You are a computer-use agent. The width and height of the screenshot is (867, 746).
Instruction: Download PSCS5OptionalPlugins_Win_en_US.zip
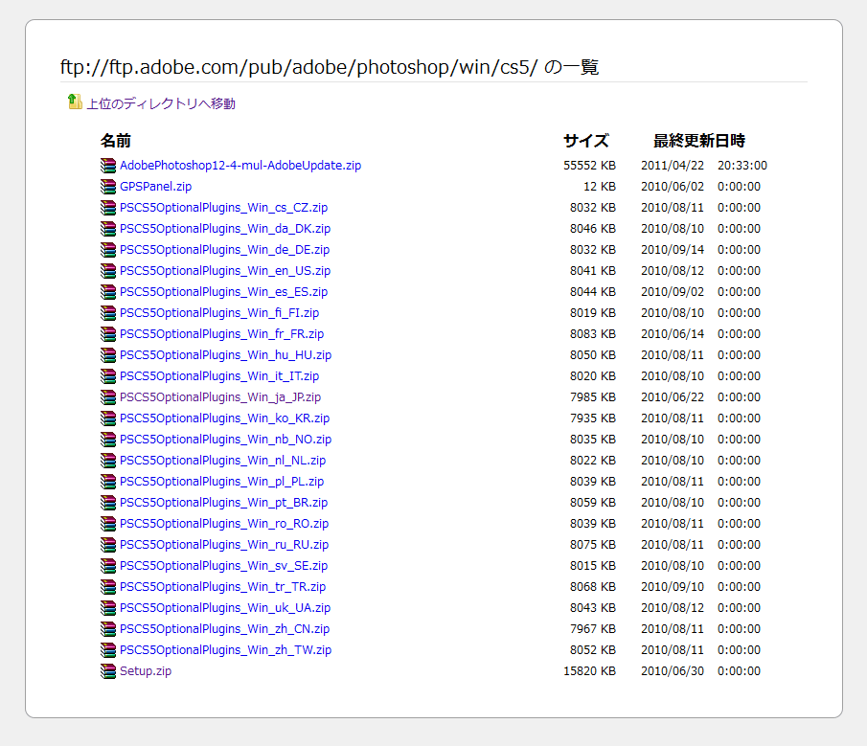(x=225, y=270)
